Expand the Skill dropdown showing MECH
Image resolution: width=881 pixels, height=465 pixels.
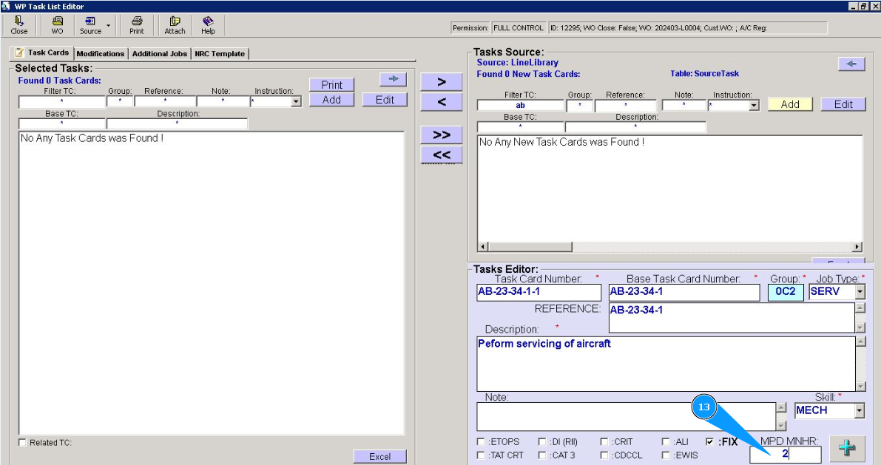tap(859, 410)
